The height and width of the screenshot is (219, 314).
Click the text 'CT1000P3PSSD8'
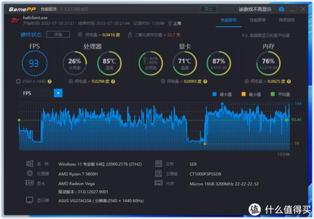(205, 174)
